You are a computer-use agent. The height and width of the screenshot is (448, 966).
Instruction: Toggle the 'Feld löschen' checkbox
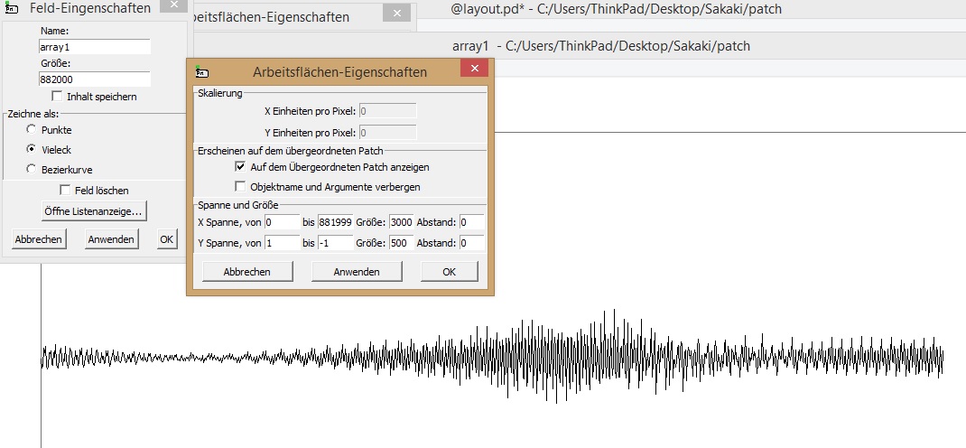pyautogui.click(x=65, y=191)
